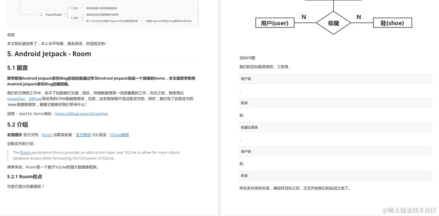
Task: Click the divider between the two pages
Action: point(219,108)
